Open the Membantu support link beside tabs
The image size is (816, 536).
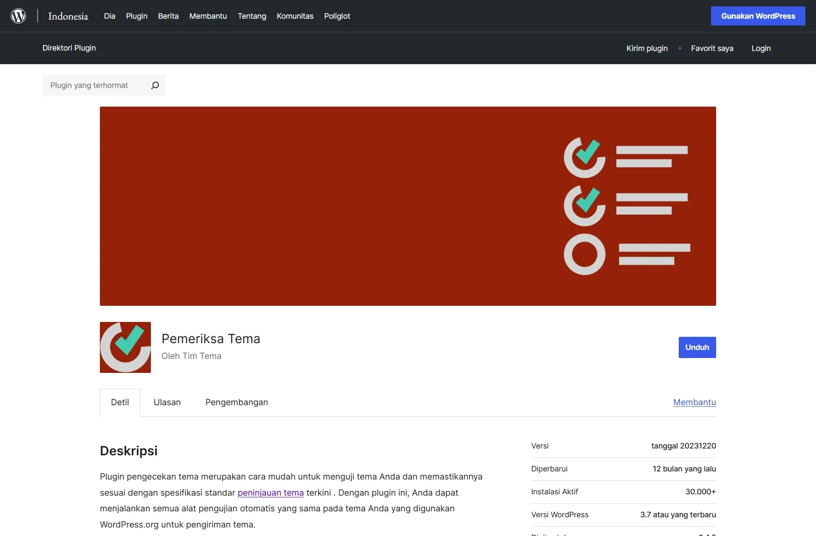click(x=694, y=402)
